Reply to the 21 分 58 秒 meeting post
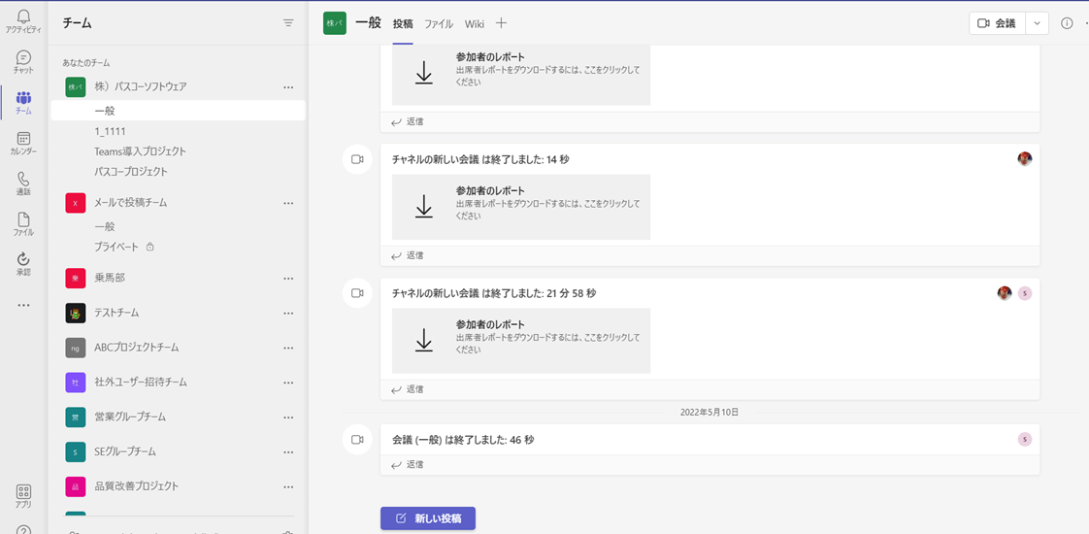 [408, 389]
